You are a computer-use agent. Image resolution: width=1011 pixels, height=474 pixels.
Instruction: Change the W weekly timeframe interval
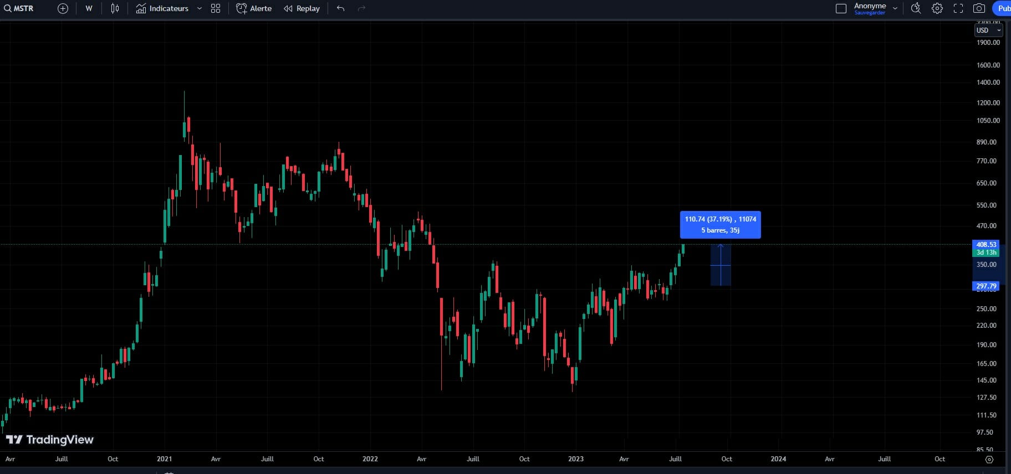tap(89, 8)
